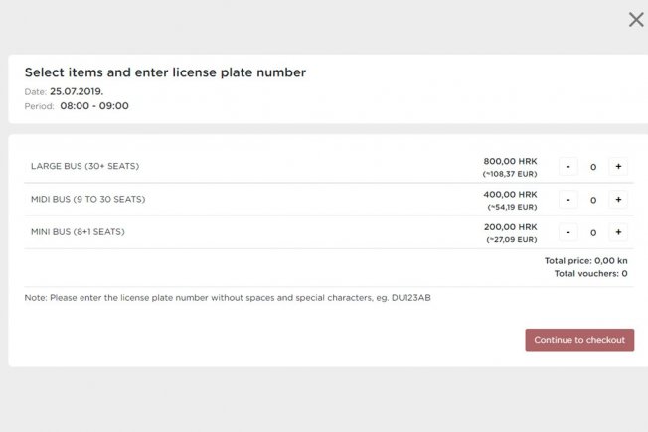Click the period 08:00 - 09:00
Viewport: 648px width, 432px height.
pos(94,106)
